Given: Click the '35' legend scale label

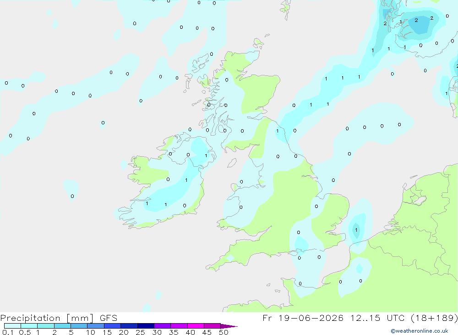Looking at the screenshot, I should tap(174, 332).
